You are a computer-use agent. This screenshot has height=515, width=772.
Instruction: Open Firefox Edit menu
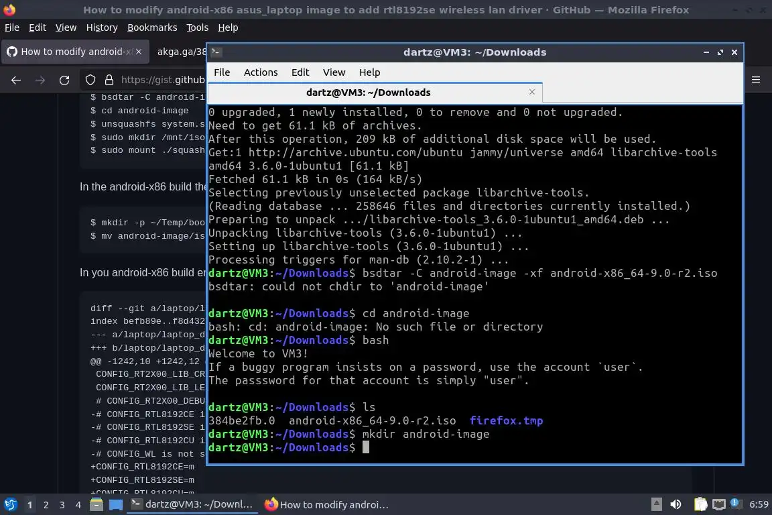tap(38, 27)
